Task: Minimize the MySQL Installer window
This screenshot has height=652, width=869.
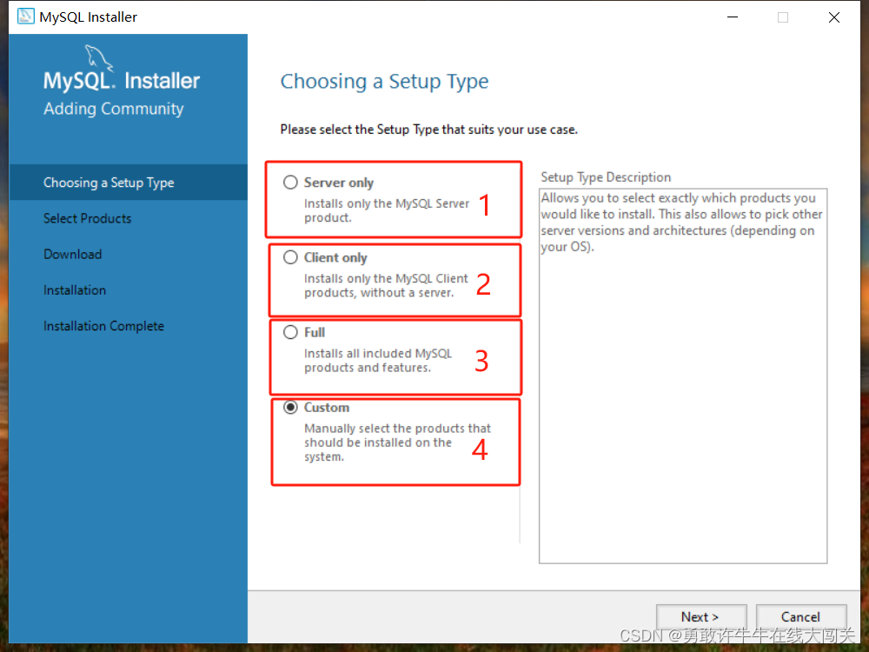Action: click(732, 17)
